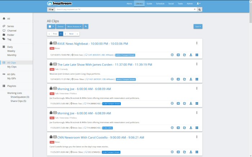The image size is (252, 157).
Task: Open the Schedule tab
Action: [x=160, y=4]
